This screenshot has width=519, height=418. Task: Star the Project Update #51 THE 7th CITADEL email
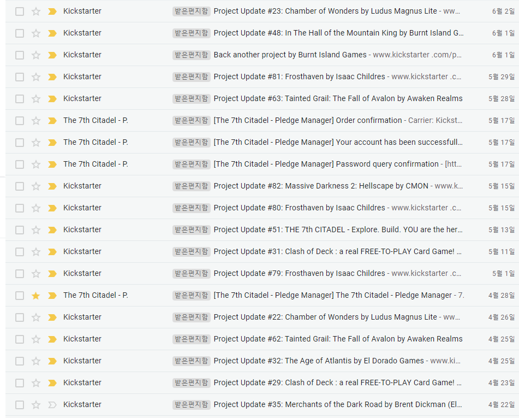pyautogui.click(x=36, y=231)
